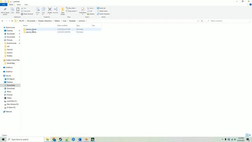Screen dimensions: 252x142
Task: Select 3D Objects under This PC
Action: [x=11, y=79]
